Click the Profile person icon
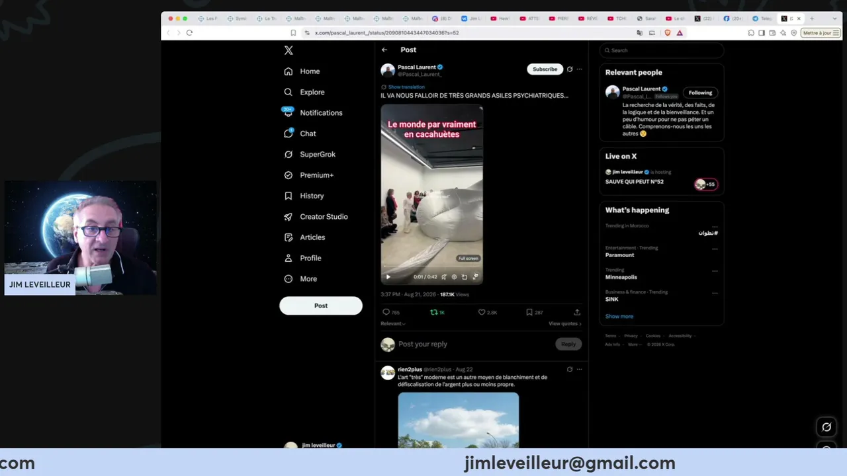This screenshot has height=476, width=847. [289, 258]
